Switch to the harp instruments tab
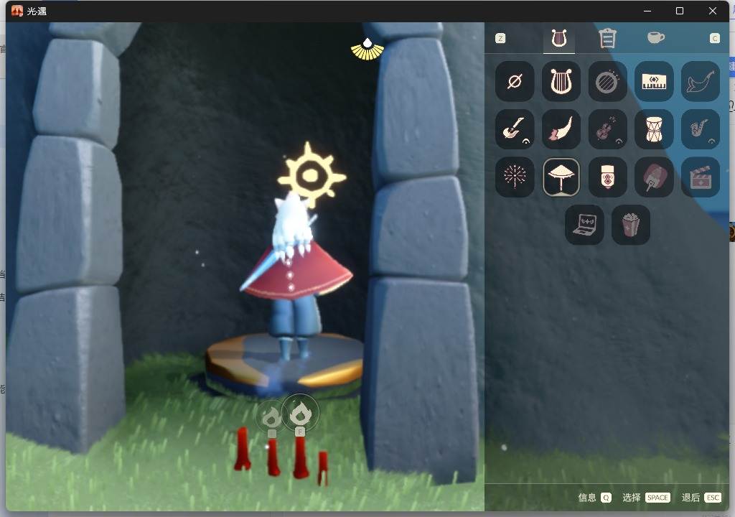Viewport: 735px width, 517px height. click(x=558, y=39)
